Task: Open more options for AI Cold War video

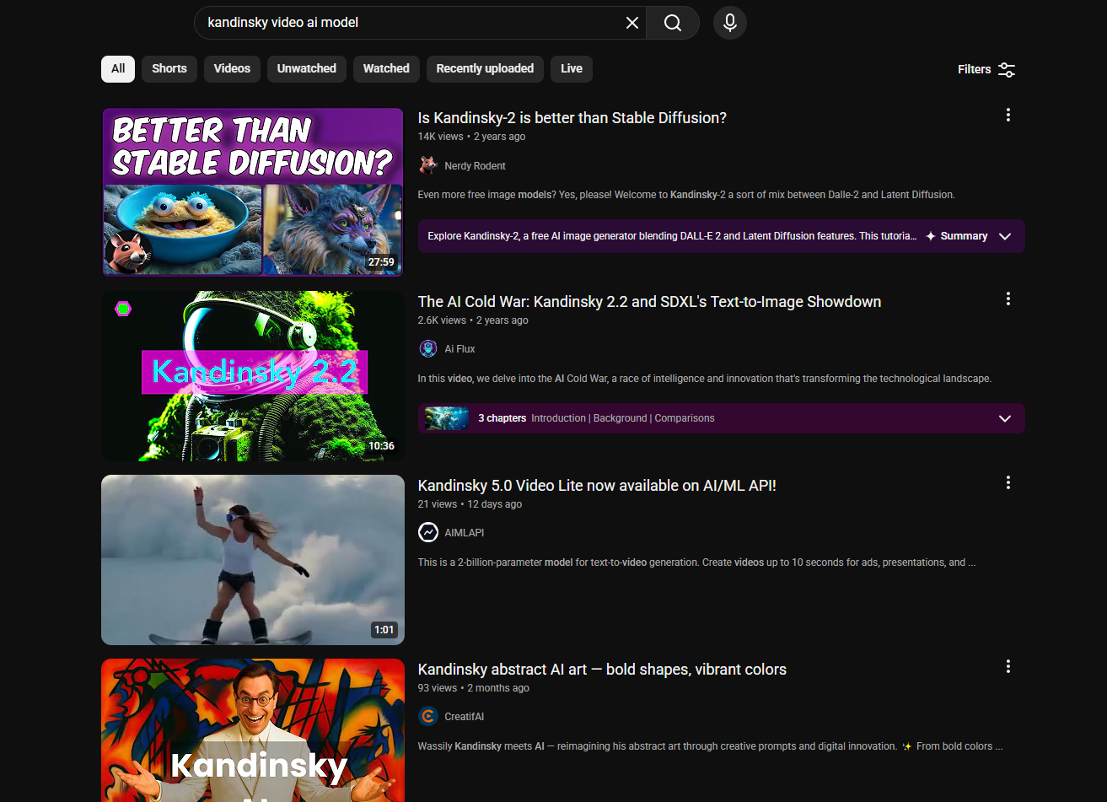Action: point(1008,299)
